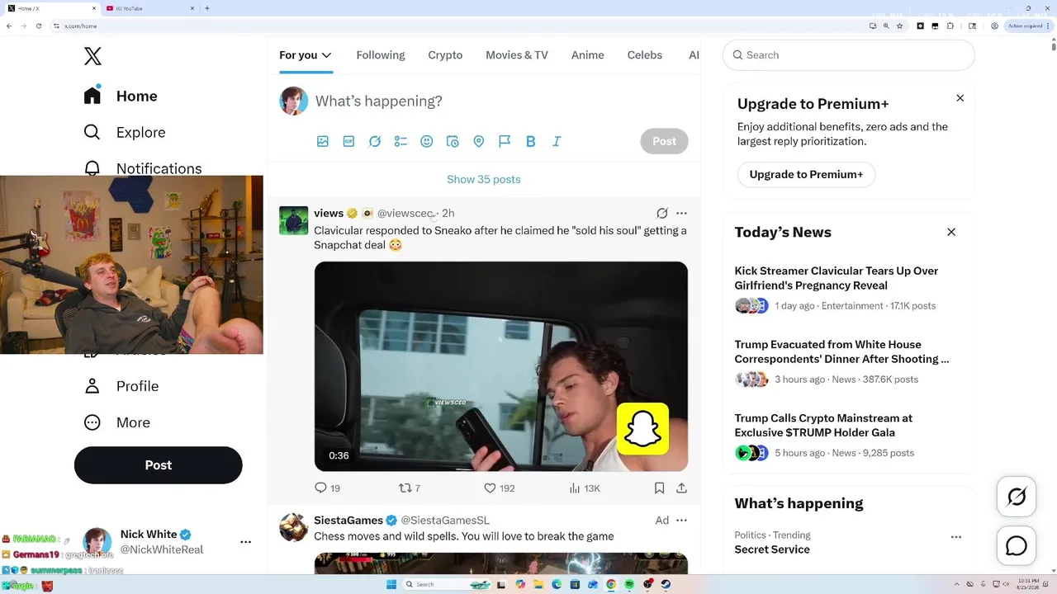This screenshot has height=594, width=1057.
Task: Click the greyed Post button in composer
Action: (x=664, y=141)
